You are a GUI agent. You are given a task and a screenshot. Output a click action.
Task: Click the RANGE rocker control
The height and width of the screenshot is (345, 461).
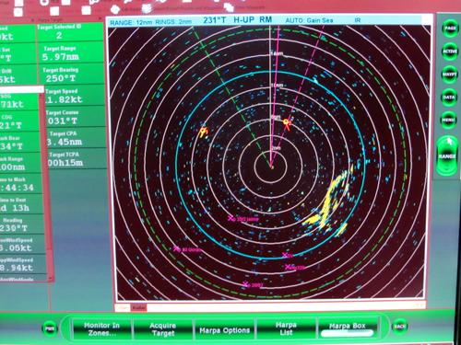(x=447, y=156)
